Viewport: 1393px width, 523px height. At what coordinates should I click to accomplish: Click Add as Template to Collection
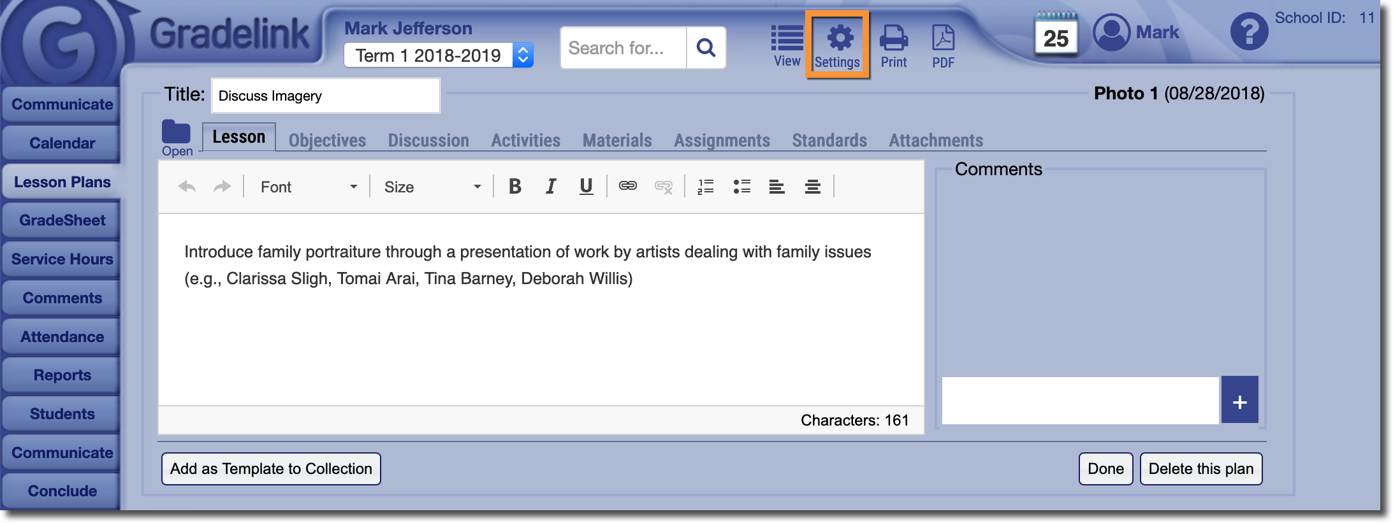271,469
